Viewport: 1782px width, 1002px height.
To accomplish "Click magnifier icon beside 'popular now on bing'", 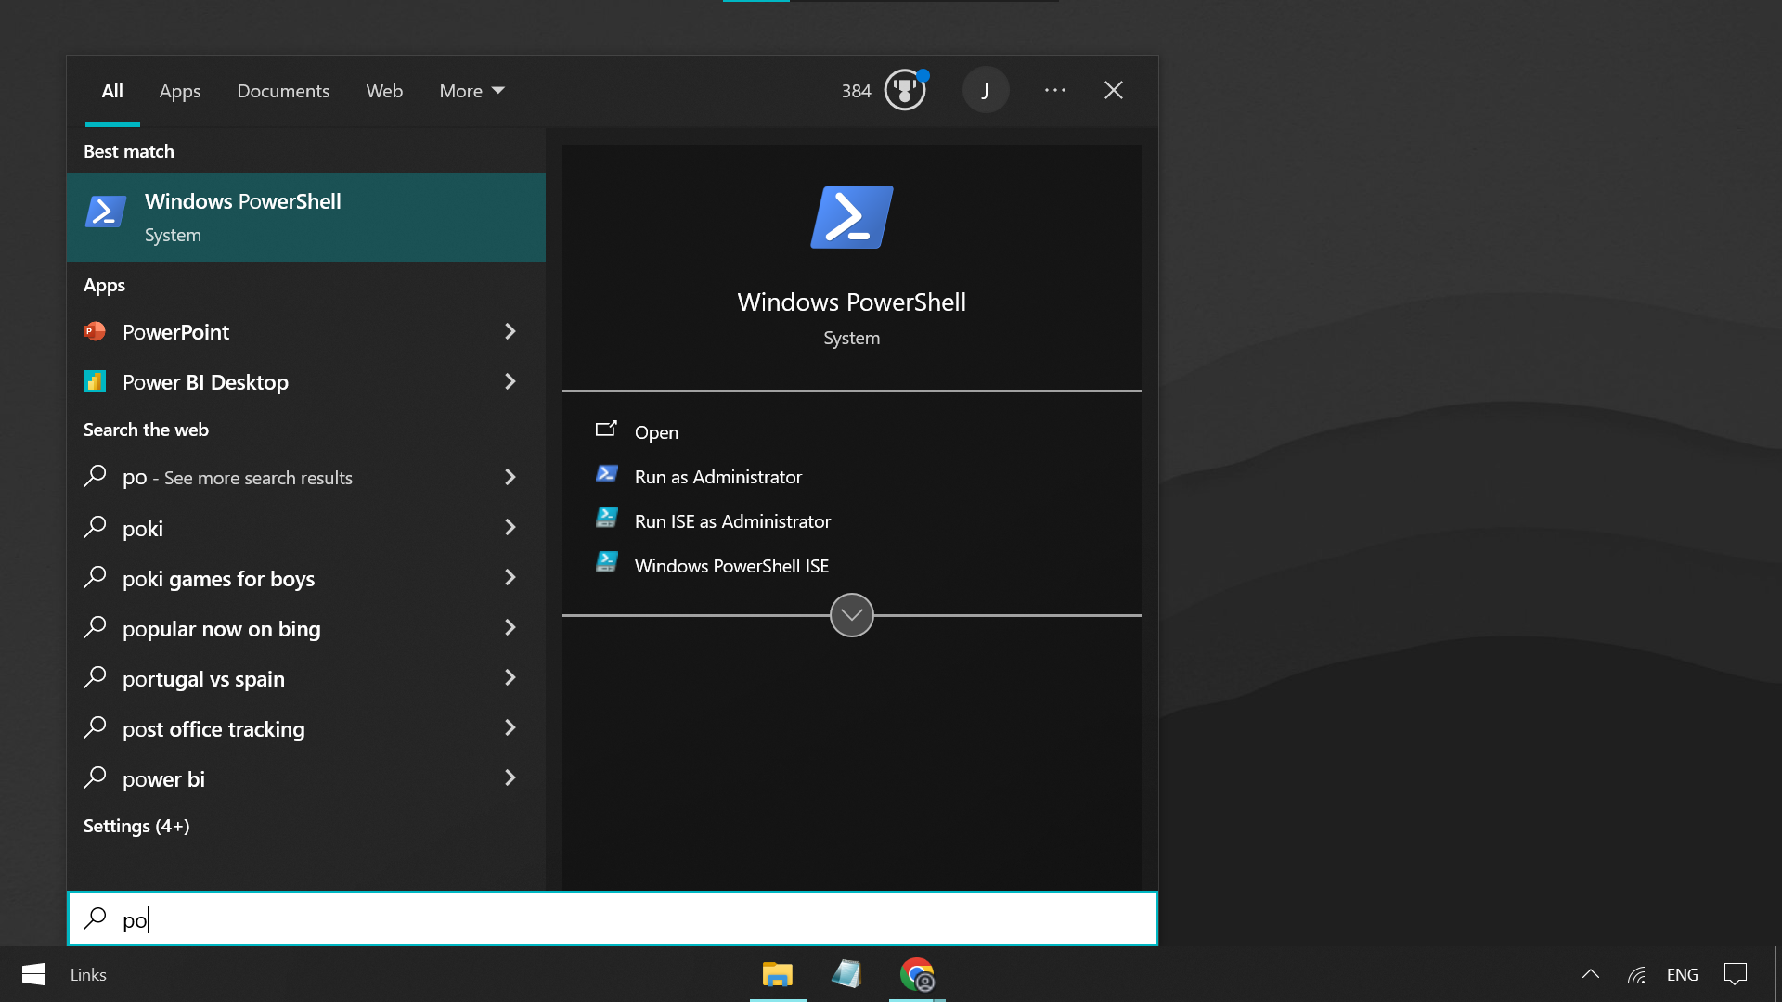I will click(x=95, y=627).
